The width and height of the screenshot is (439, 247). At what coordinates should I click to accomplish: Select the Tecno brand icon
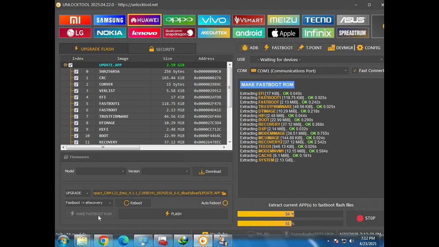click(x=318, y=20)
